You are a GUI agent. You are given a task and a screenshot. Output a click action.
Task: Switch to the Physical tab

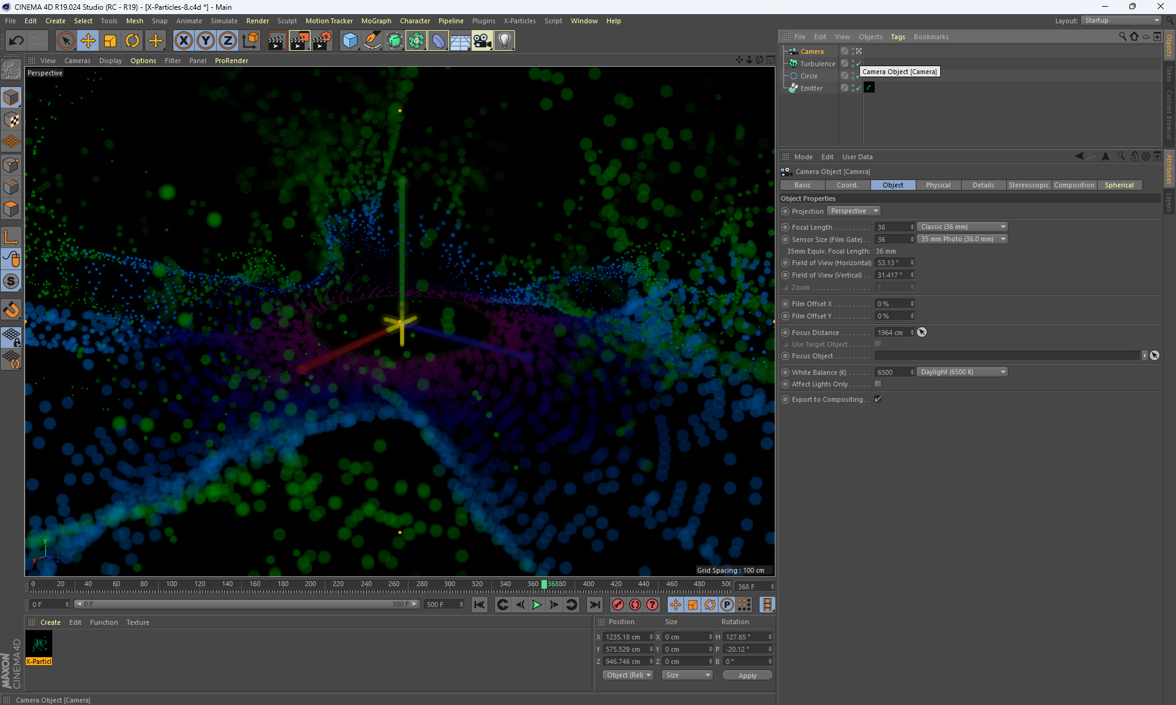938,185
